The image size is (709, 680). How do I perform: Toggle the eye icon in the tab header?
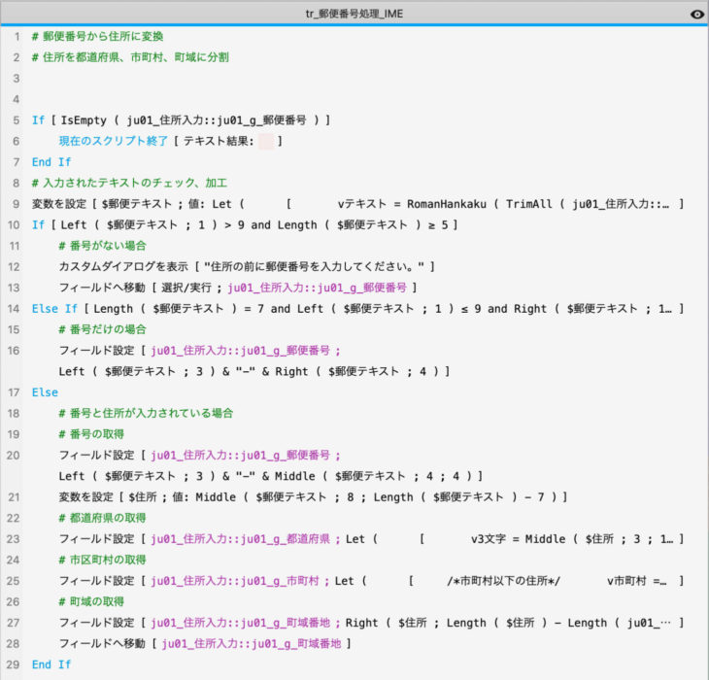[695, 15]
